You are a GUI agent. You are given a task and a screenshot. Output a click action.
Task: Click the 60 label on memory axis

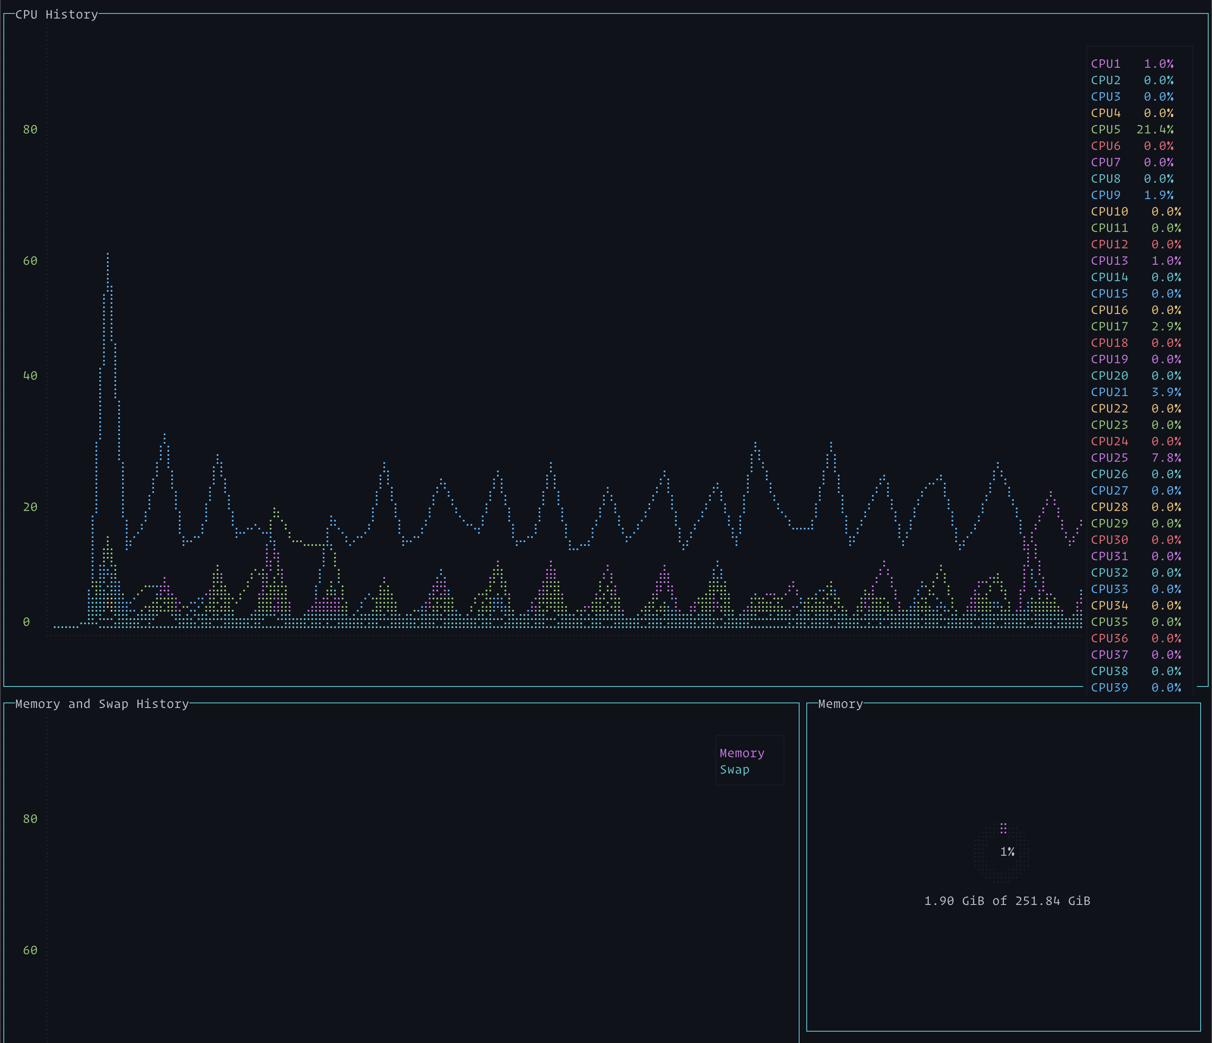(x=30, y=950)
